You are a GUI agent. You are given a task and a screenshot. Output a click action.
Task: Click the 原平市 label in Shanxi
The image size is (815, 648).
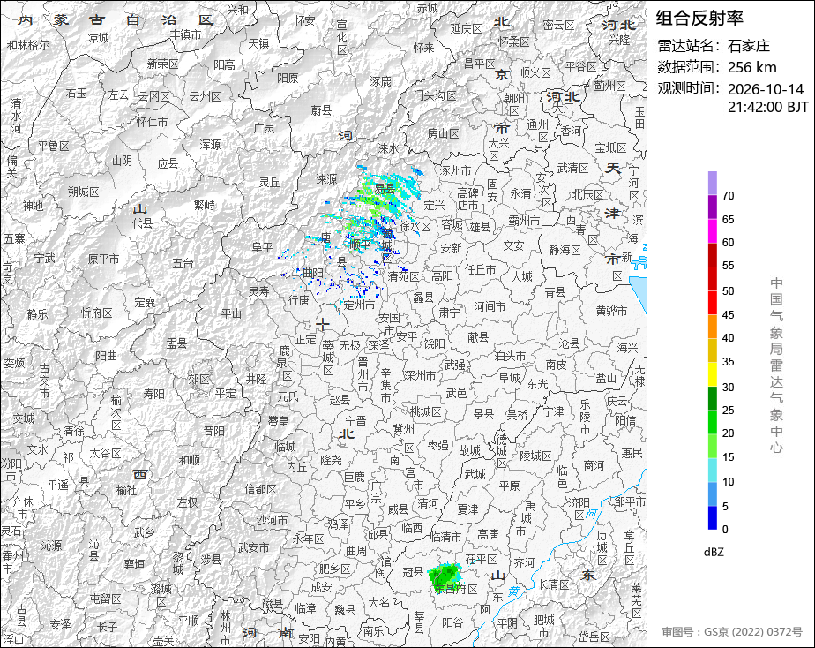tap(103, 259)
